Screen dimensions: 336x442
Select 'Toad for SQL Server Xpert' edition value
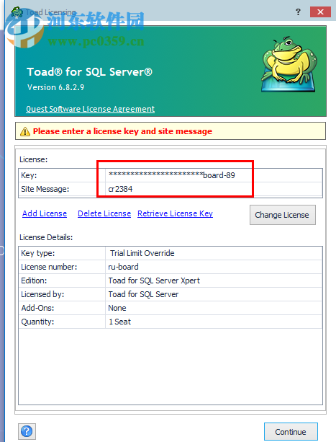coord(154,280)
